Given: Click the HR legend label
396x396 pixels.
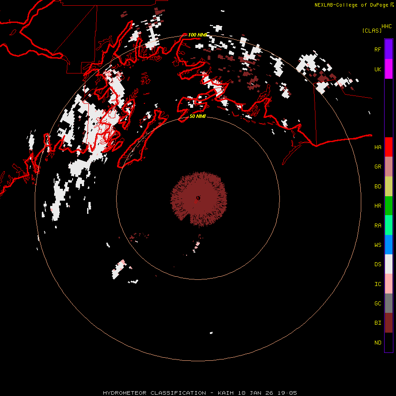Looking at the screenshot, I should pos(378,206).
